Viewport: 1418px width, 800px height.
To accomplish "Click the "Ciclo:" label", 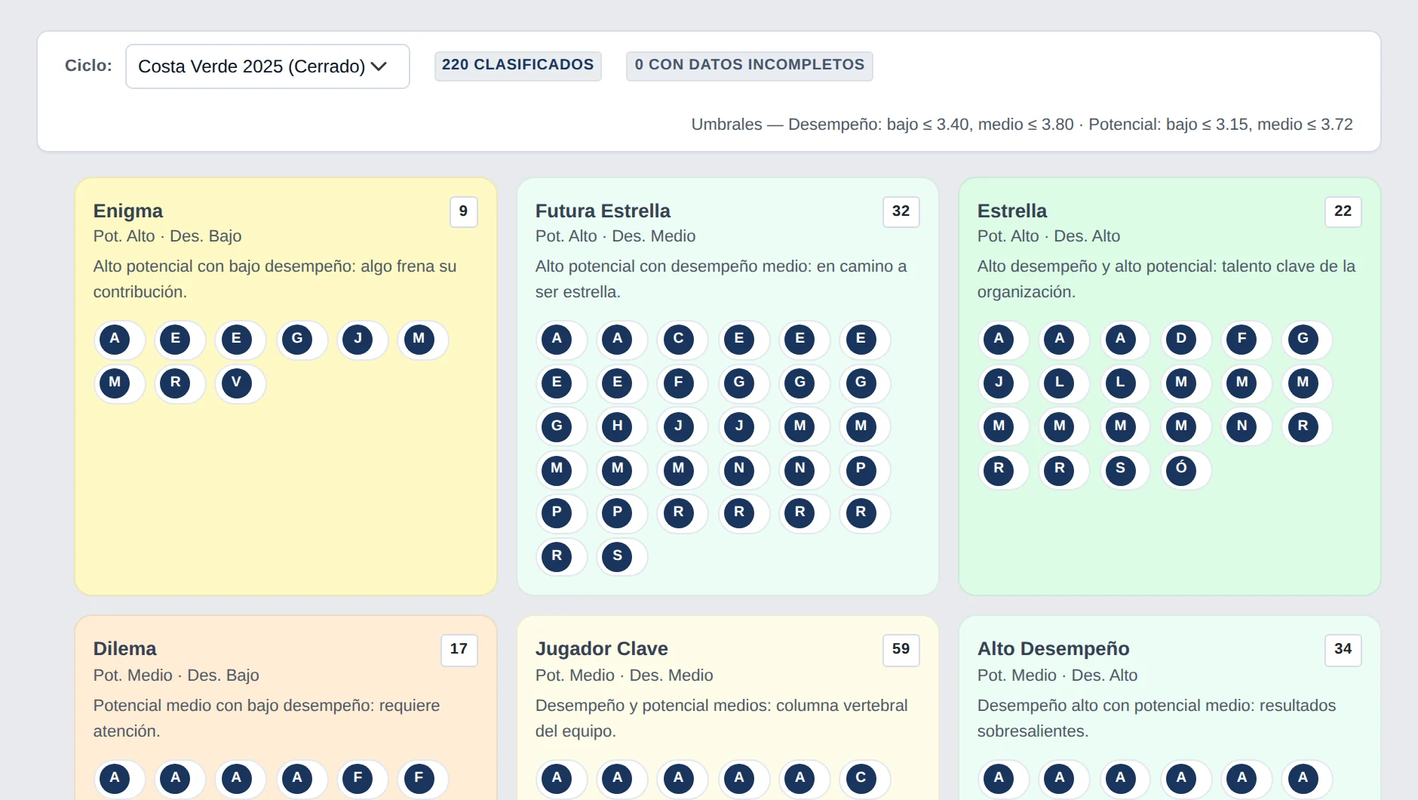I will point(88,66).
